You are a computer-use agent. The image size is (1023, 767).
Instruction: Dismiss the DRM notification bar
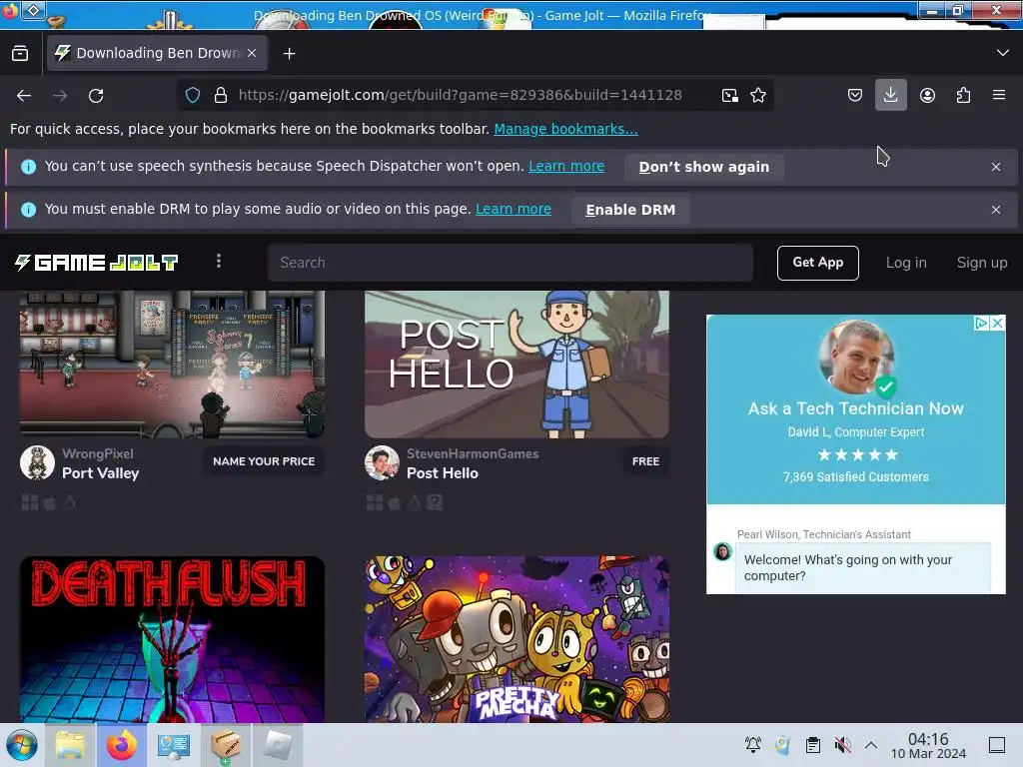click(996, 210)
